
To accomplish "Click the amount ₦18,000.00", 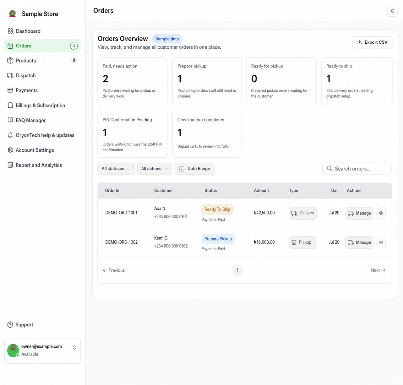I will click(x=264, y=242).
